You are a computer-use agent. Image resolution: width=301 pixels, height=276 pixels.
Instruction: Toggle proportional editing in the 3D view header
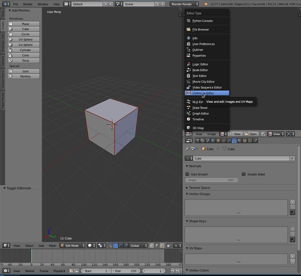click(169, 245)
